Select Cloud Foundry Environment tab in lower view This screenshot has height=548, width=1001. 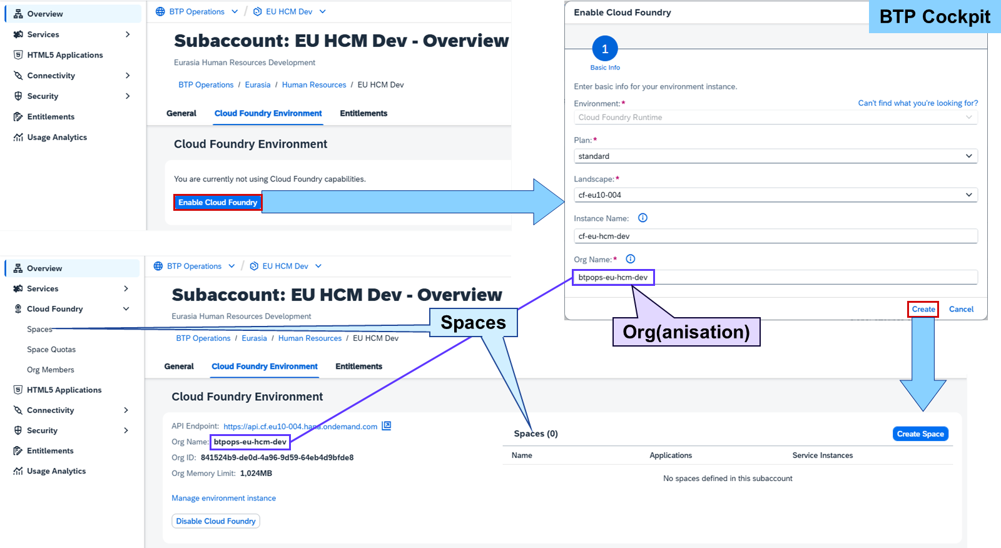point(265,367)
